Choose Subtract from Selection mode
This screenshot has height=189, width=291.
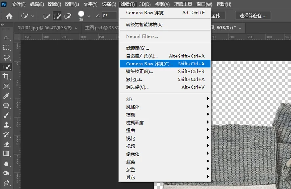point(68,16)
